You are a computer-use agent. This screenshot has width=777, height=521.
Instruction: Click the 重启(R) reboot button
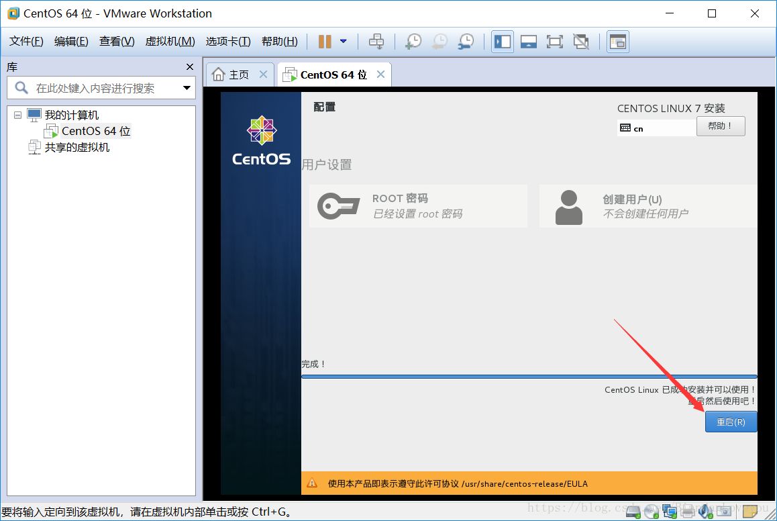pyautogui.click(x=731, y=422)
